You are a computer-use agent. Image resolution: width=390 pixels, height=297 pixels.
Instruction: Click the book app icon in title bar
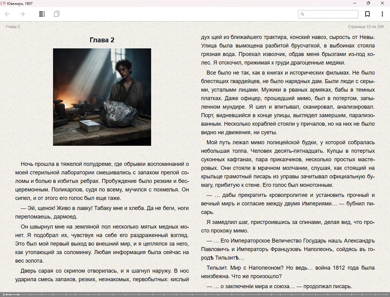coord(3,3)
